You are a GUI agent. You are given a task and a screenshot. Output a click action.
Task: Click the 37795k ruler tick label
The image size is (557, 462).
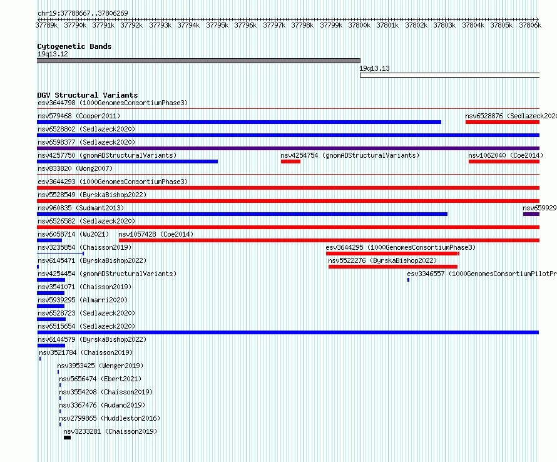(x=217, y=25)
